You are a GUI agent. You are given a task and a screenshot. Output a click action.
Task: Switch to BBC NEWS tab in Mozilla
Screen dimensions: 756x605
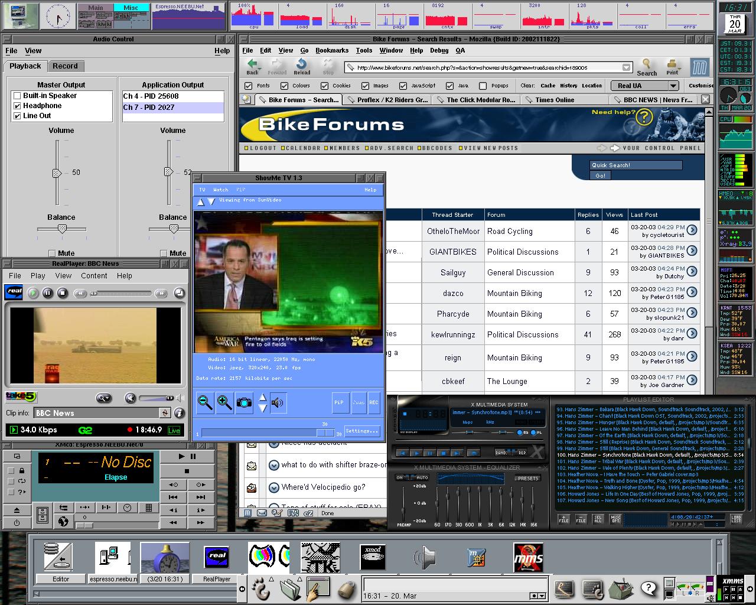pos(653,100)
